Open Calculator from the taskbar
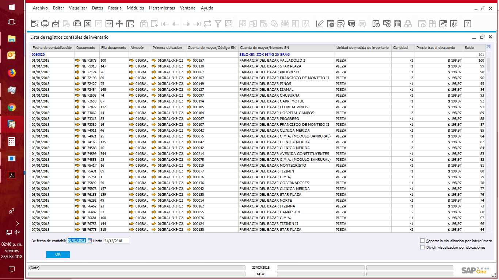 tap(12, 141)
